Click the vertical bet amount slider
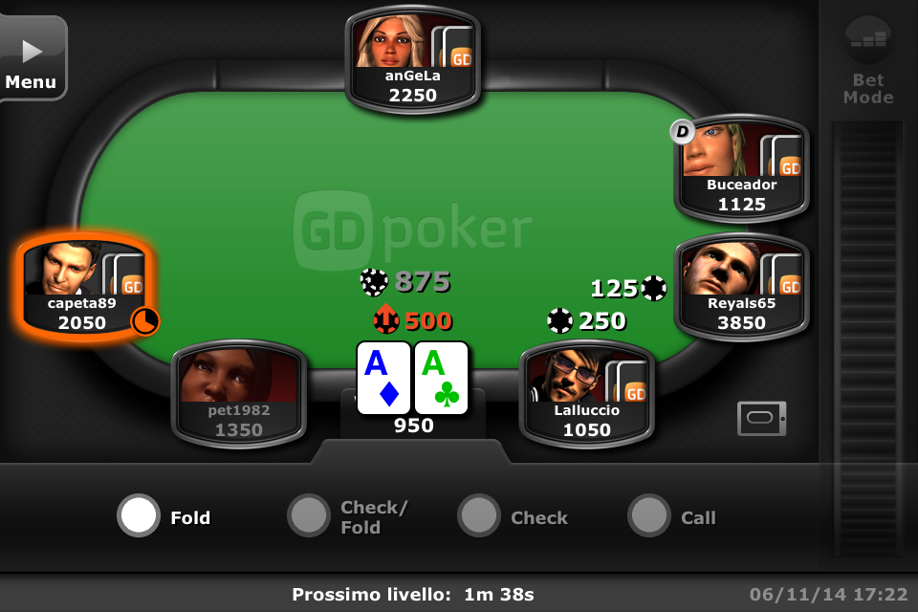The image size is (918, 612). coord(867,339)
